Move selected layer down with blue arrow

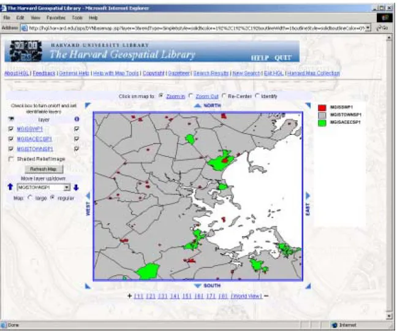point(76,188)
